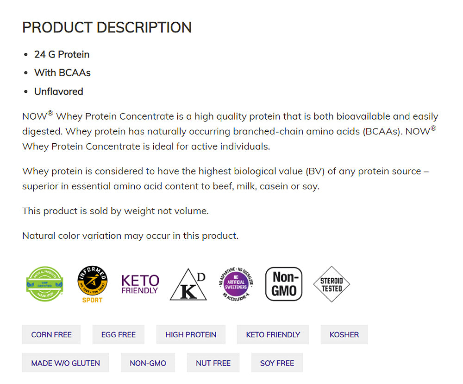Click the PRODUCT DESCRIPTION heading

(x=107, y=27)
